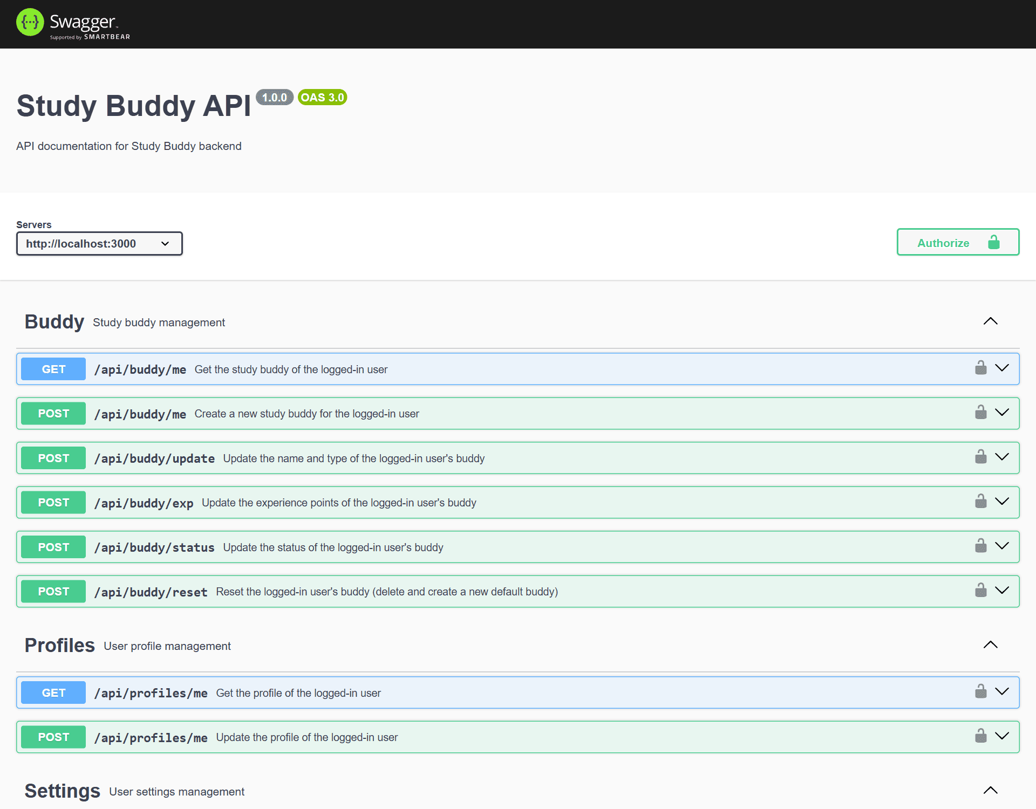Click the lock icon on POST /api/profiles/me
This screenshot has width=1036, height=809.
pos(980,736)
